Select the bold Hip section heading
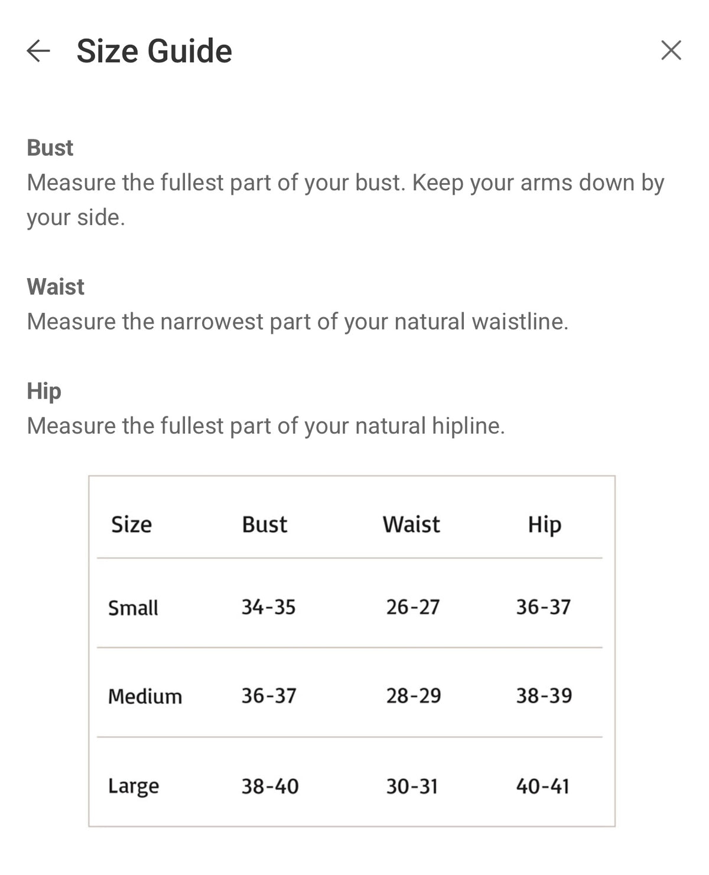709x875 pixels. click(44, 391)
